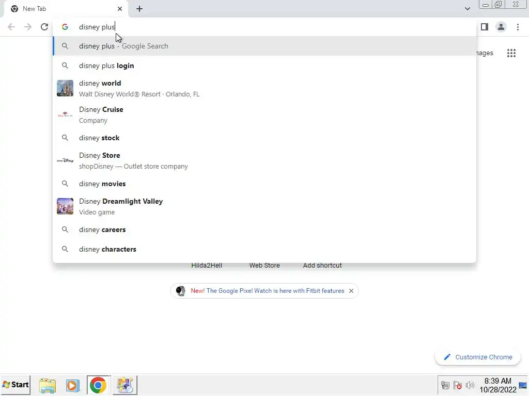
Task: Click the browser forward arrow
Action: click(28, 27)
